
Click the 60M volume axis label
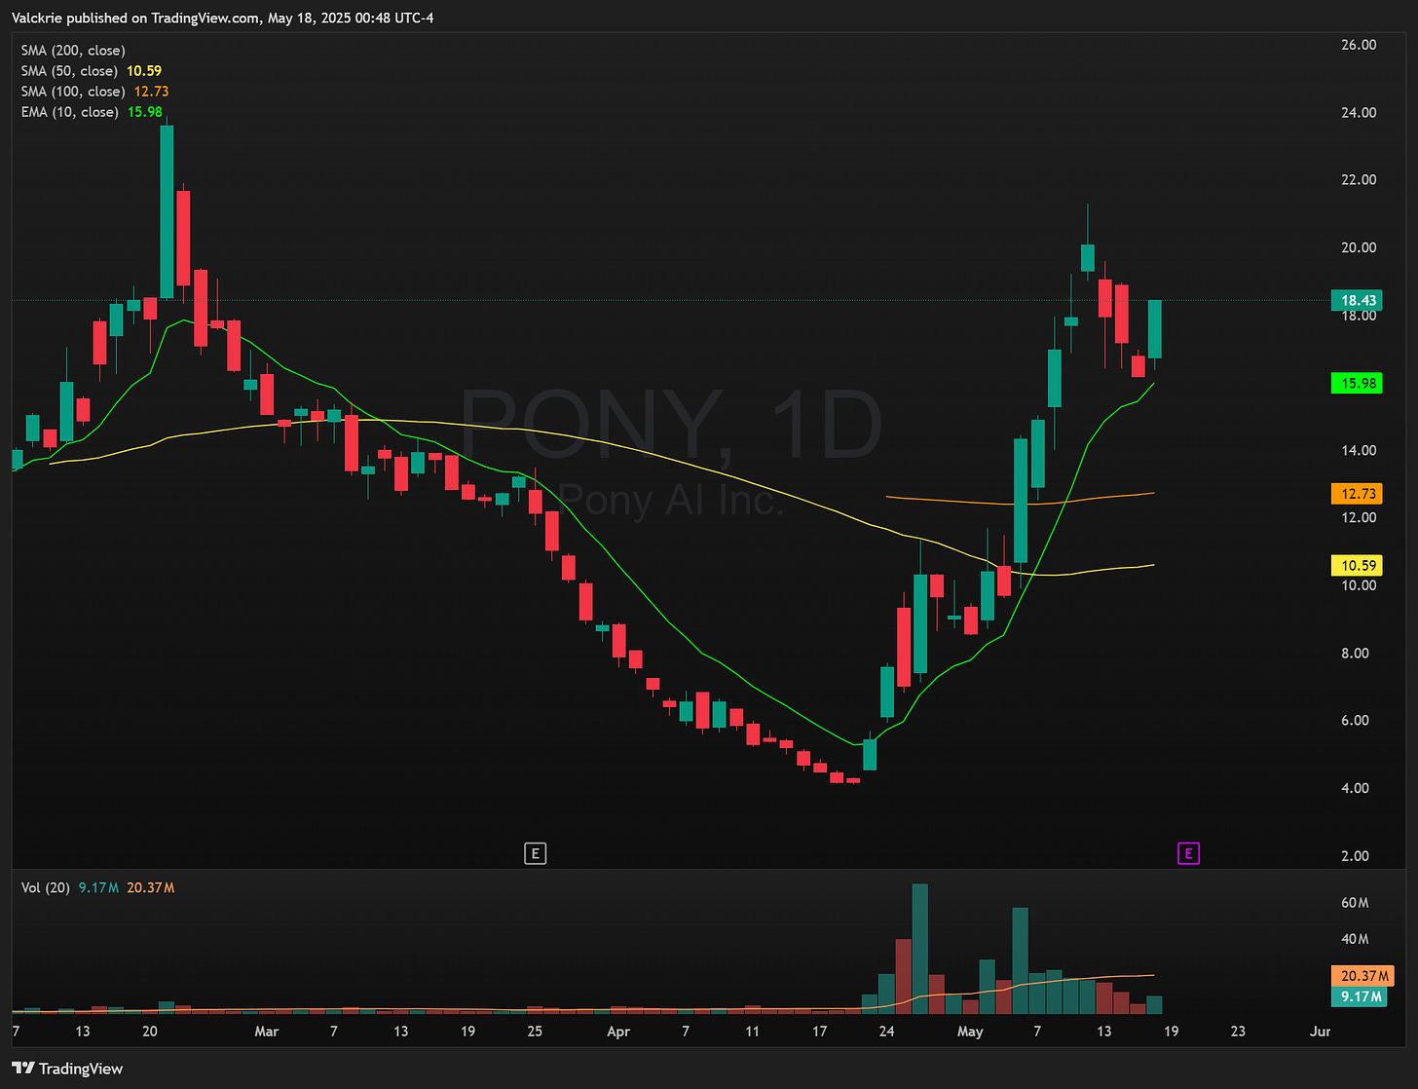[x=1355, y=903]
